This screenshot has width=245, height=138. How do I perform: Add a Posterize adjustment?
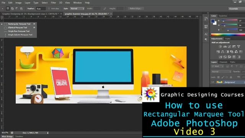tap(225, 57)
